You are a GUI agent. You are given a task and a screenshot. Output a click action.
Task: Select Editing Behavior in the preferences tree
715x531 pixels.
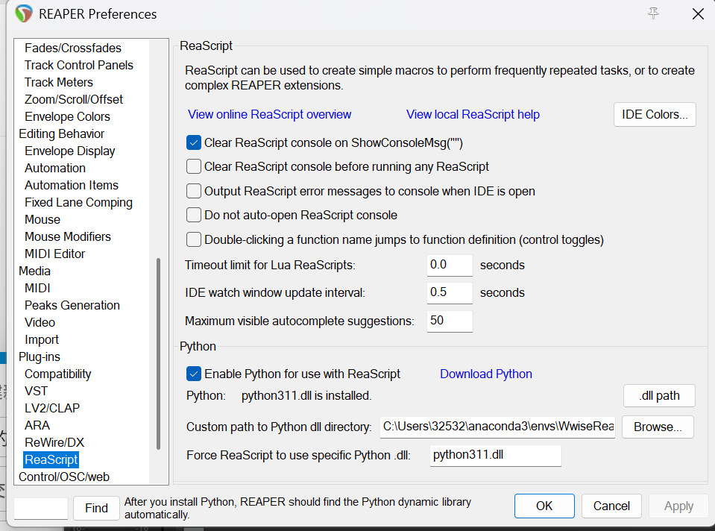[61, 133]
